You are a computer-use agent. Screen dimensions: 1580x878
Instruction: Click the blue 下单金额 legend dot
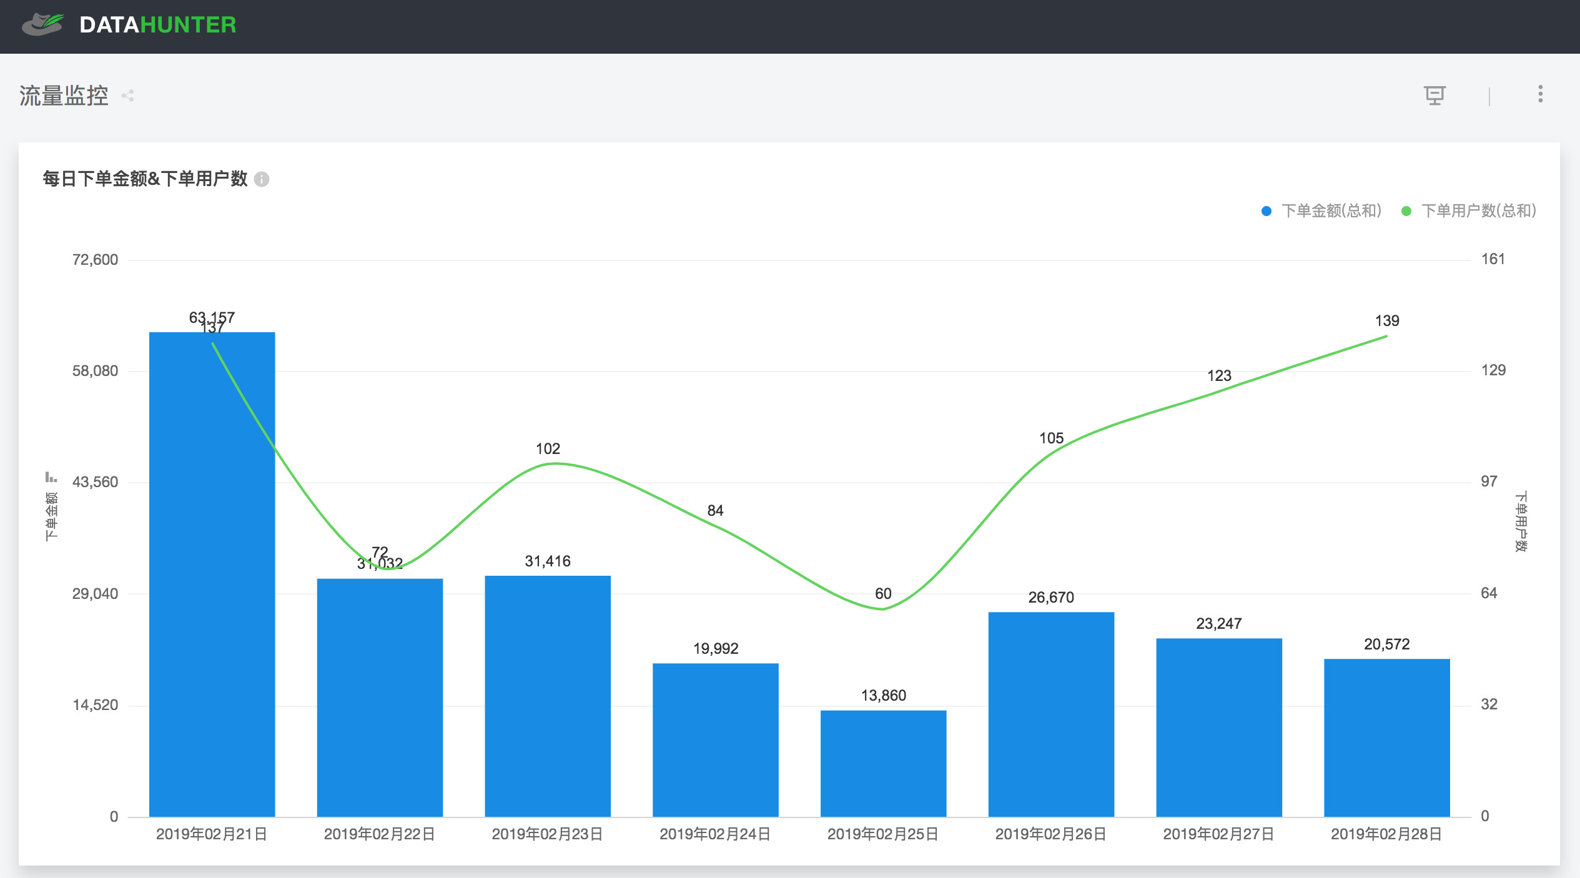1266,211
